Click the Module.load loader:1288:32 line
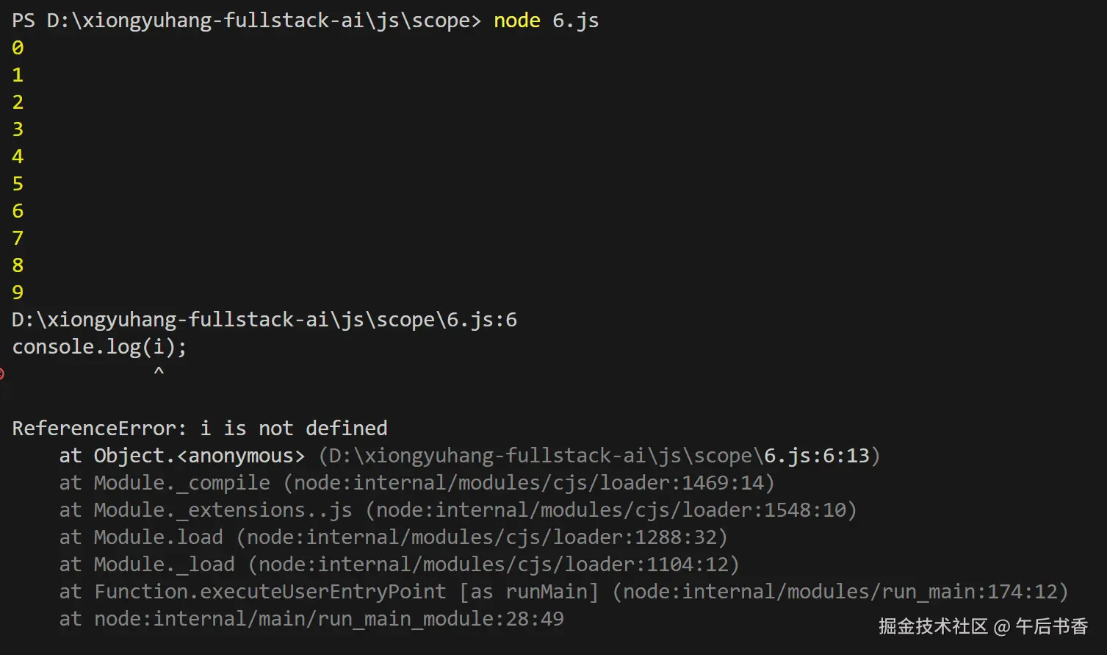Image resolution: width=1107 pixels, height=655 pixels. [392, 537]
